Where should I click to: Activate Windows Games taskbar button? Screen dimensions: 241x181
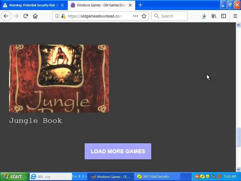tap(111, 176)
